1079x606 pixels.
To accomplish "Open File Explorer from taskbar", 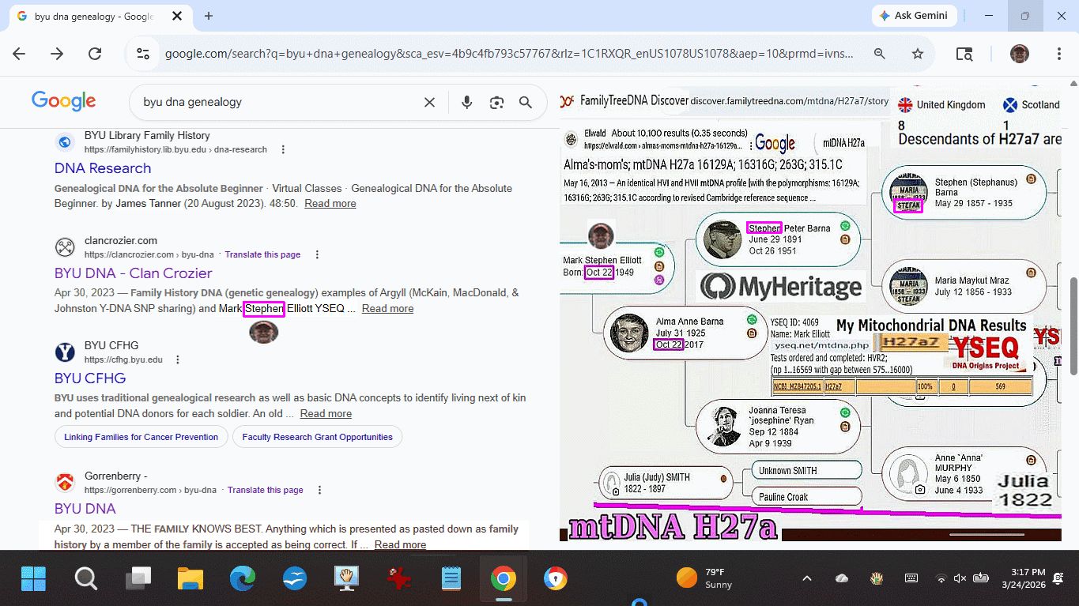I will click(x=191, y=579).
